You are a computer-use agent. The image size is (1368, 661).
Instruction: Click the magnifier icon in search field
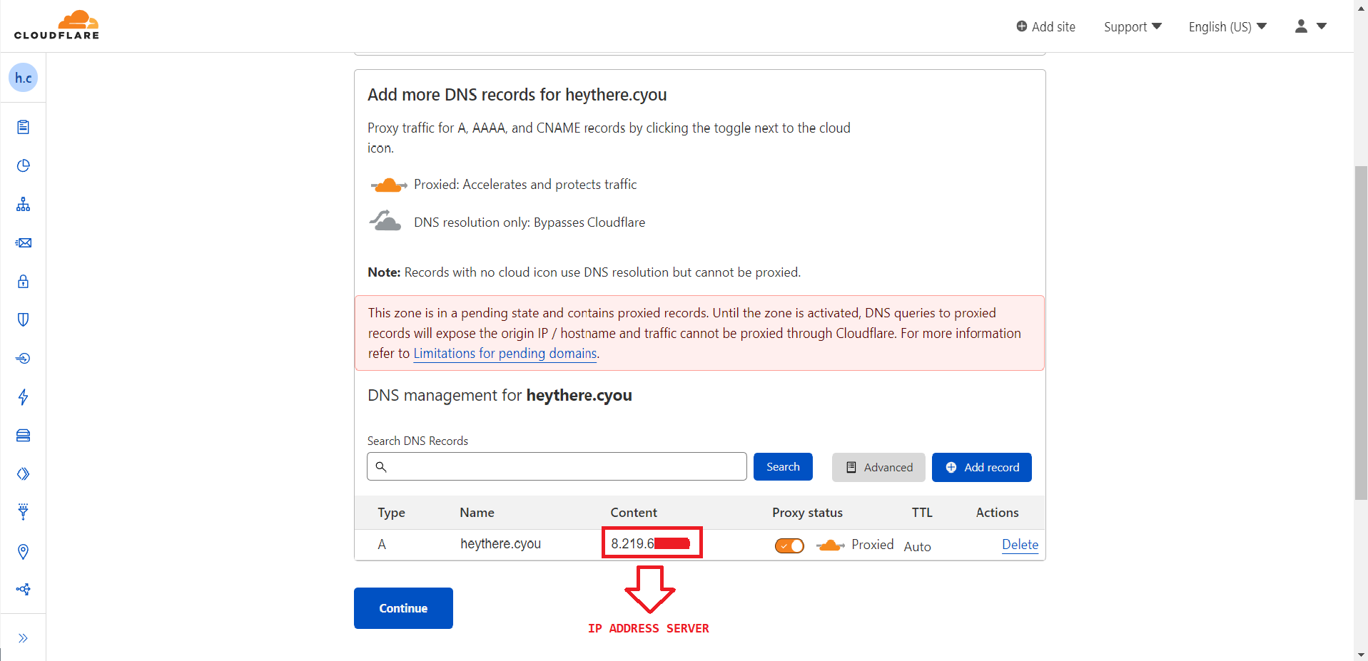[x=381, y=466]
